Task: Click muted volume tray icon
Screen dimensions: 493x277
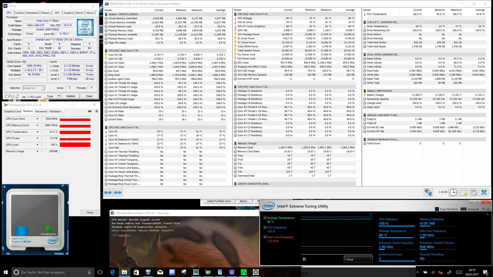Action: click(440, 272)
